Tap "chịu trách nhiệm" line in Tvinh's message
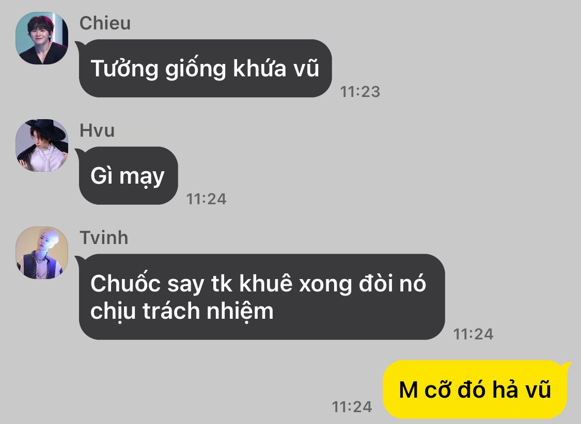 pyautogui.click(x=182, y=311)
